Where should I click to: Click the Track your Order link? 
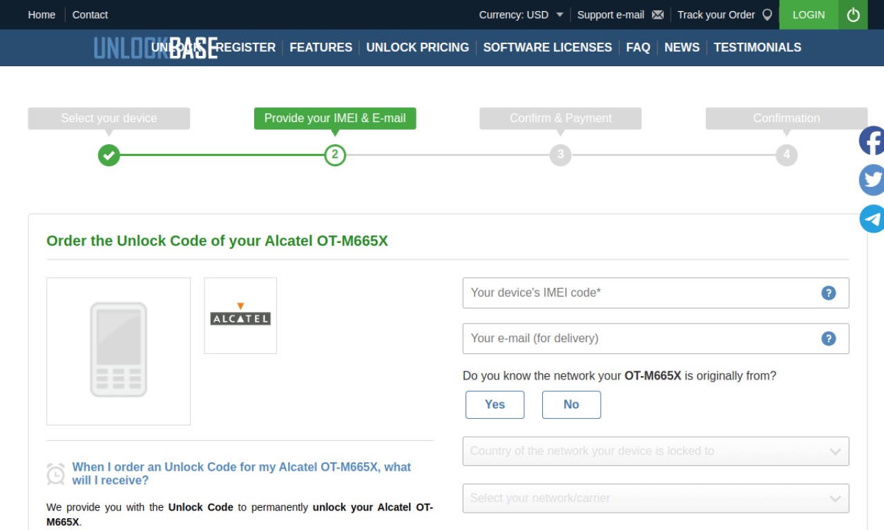716,14
